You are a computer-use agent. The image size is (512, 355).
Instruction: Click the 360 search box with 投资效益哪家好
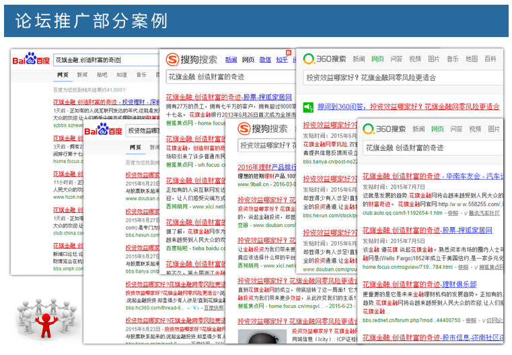pyautogui.click(x=403, y=77)
